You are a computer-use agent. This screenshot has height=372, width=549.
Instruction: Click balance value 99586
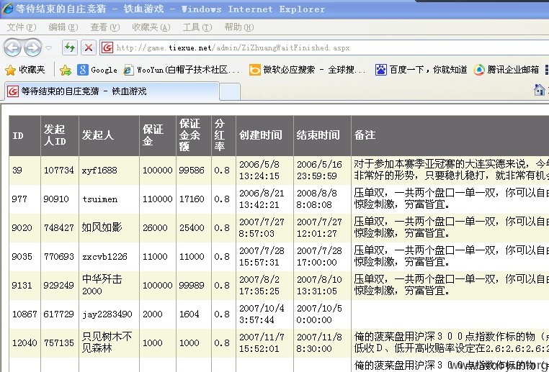(192, 171)
